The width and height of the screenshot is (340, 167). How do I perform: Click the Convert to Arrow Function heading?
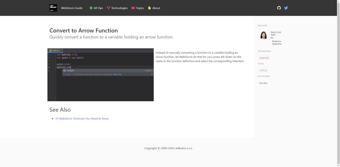(84, 30)
